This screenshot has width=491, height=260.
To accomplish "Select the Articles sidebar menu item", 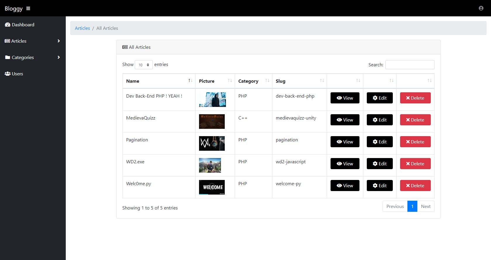I will (33, 41).
